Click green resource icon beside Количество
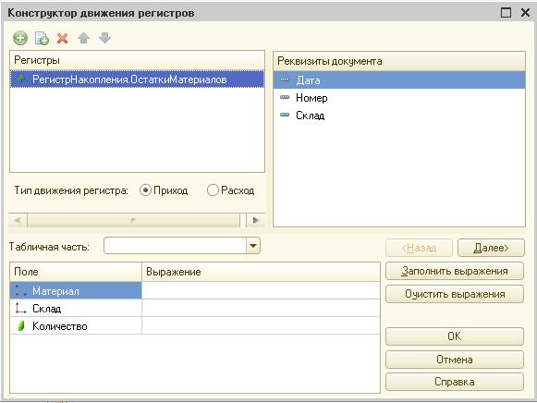 click(21, 326)
